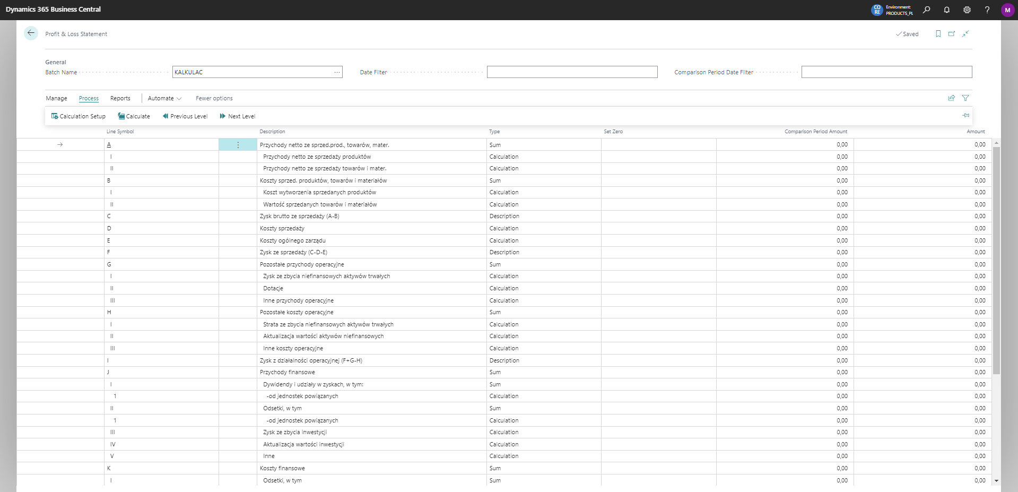Pin the action bar

pos(965,116)
